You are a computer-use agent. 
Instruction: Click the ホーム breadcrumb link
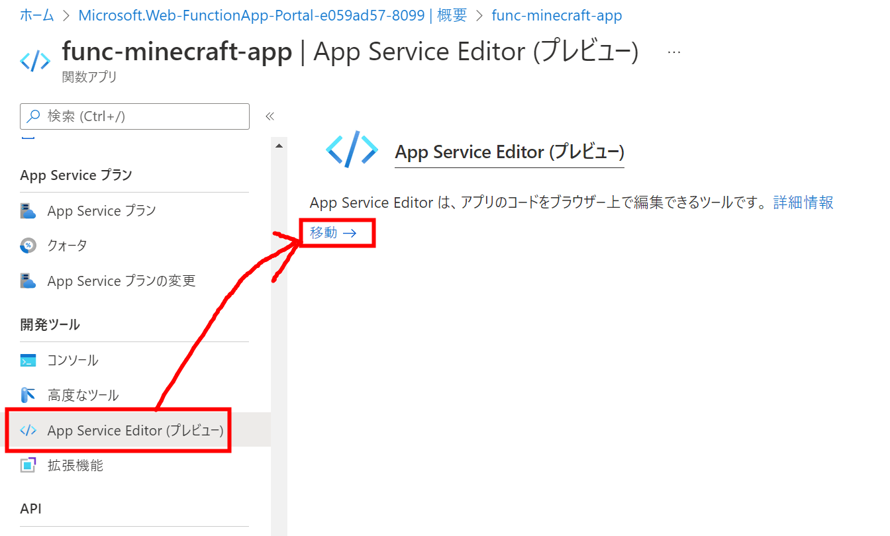[x=37, y=15]
